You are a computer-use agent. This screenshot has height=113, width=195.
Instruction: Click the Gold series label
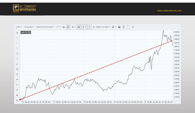23,32
